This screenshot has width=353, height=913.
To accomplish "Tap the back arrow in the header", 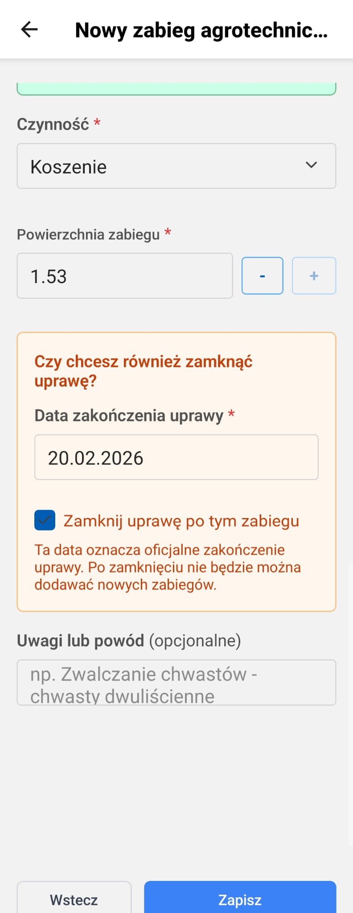I will (x=29, y=29).
